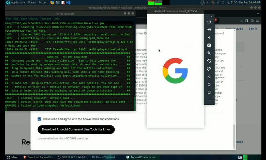
Task: Click the microphone icon in system tray
Action: point(202,2)
